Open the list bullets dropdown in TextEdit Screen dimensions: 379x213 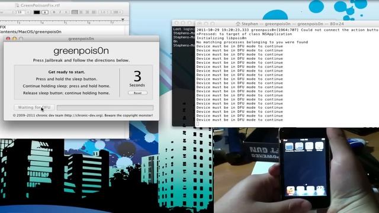[117, 12]
